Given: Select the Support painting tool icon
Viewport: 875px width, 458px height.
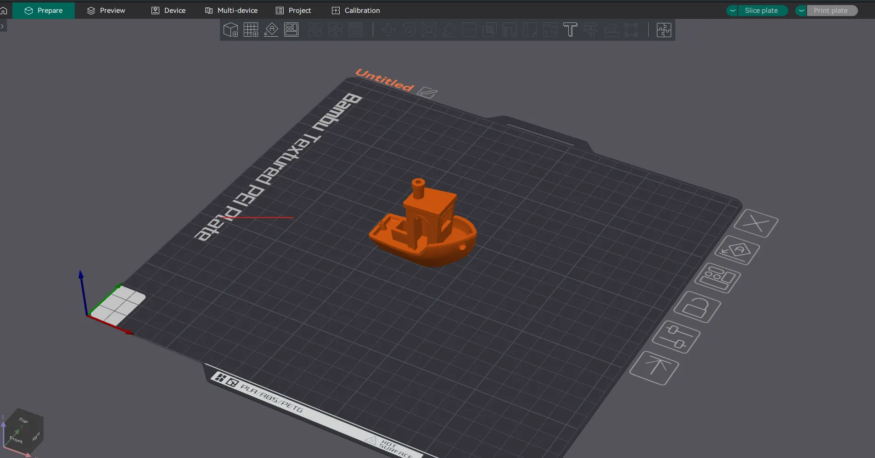Looking at the screenshot, I should click(510, 30).
